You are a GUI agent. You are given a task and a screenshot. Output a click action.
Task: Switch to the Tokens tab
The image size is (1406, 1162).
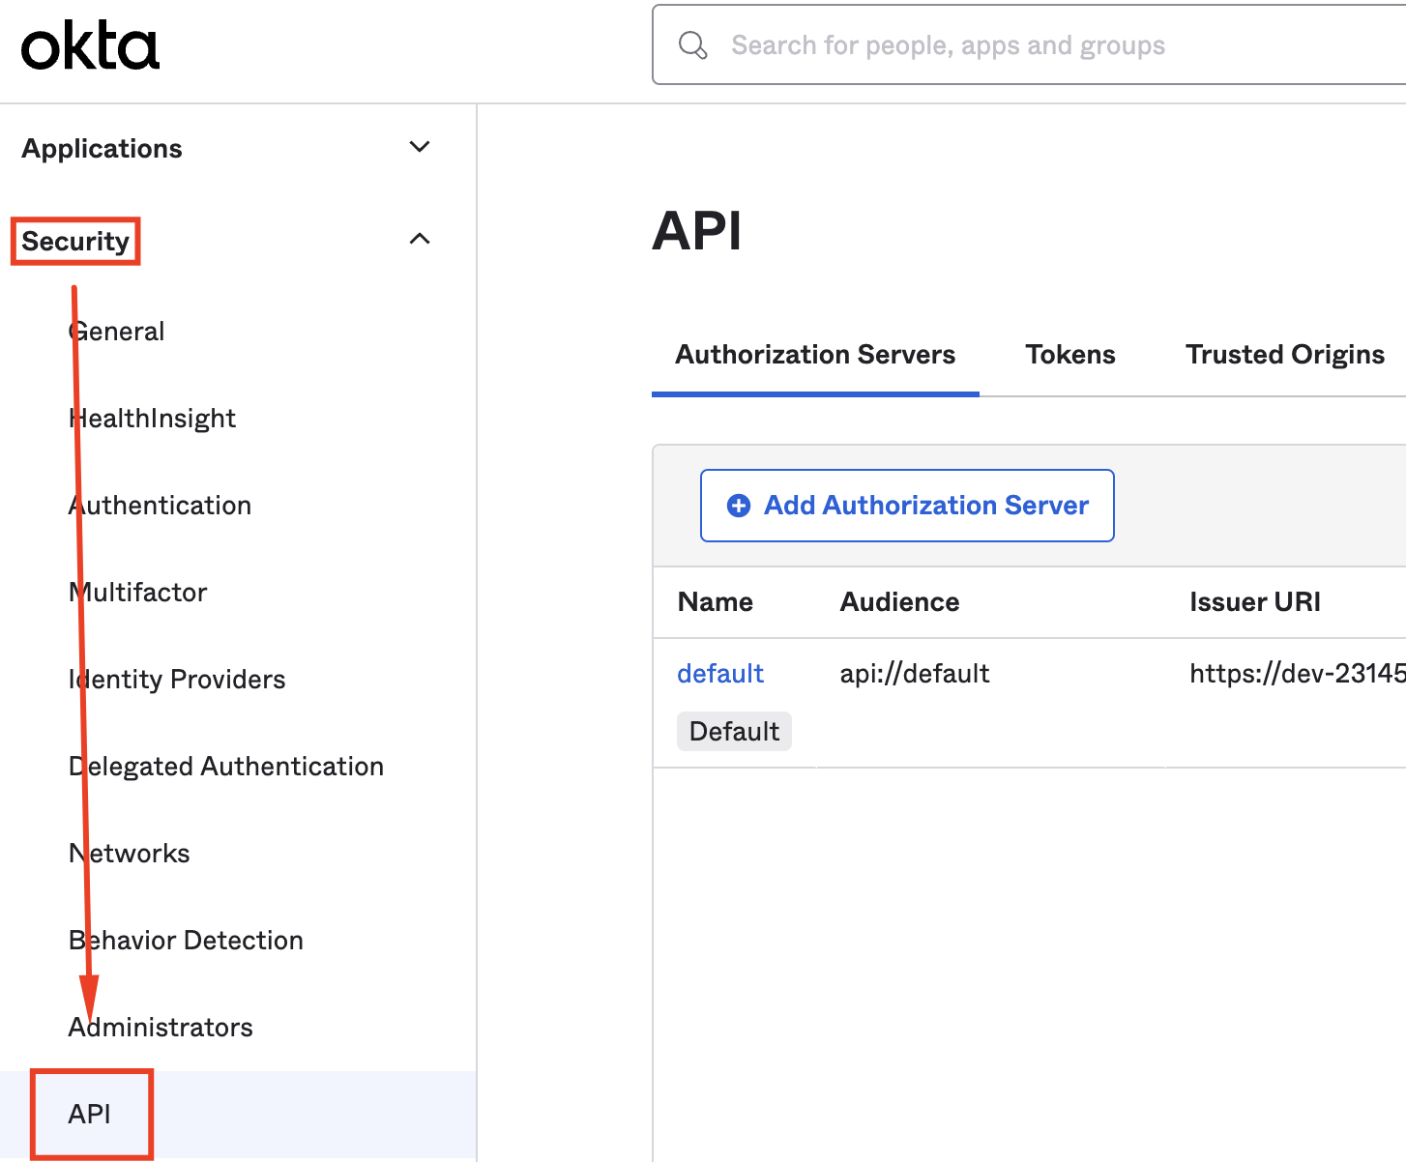pyautogui.click(x=1069, y=355)
